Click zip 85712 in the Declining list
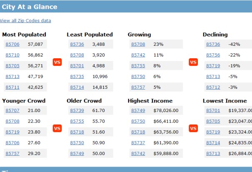Viewport: 252px width, 172px height. (213, 87)
